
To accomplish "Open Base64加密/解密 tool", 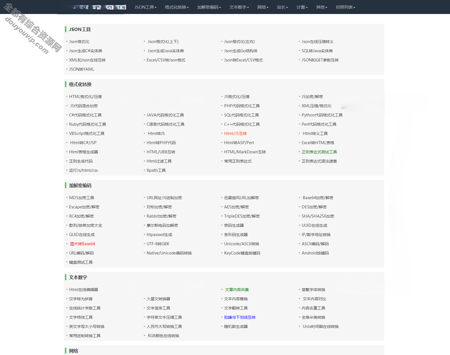I will point(318,198).
